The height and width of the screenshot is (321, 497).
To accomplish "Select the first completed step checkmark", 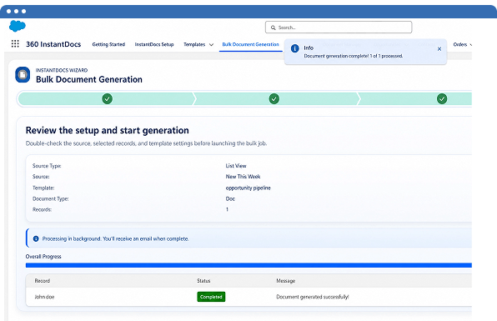I will pyautogui.click(x=107, y=99).
